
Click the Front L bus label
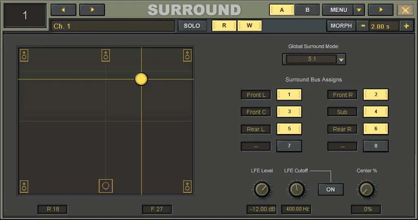click(x=256, y=95)
